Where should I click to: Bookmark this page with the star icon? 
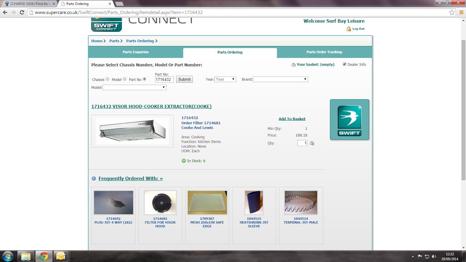[452, 12]
